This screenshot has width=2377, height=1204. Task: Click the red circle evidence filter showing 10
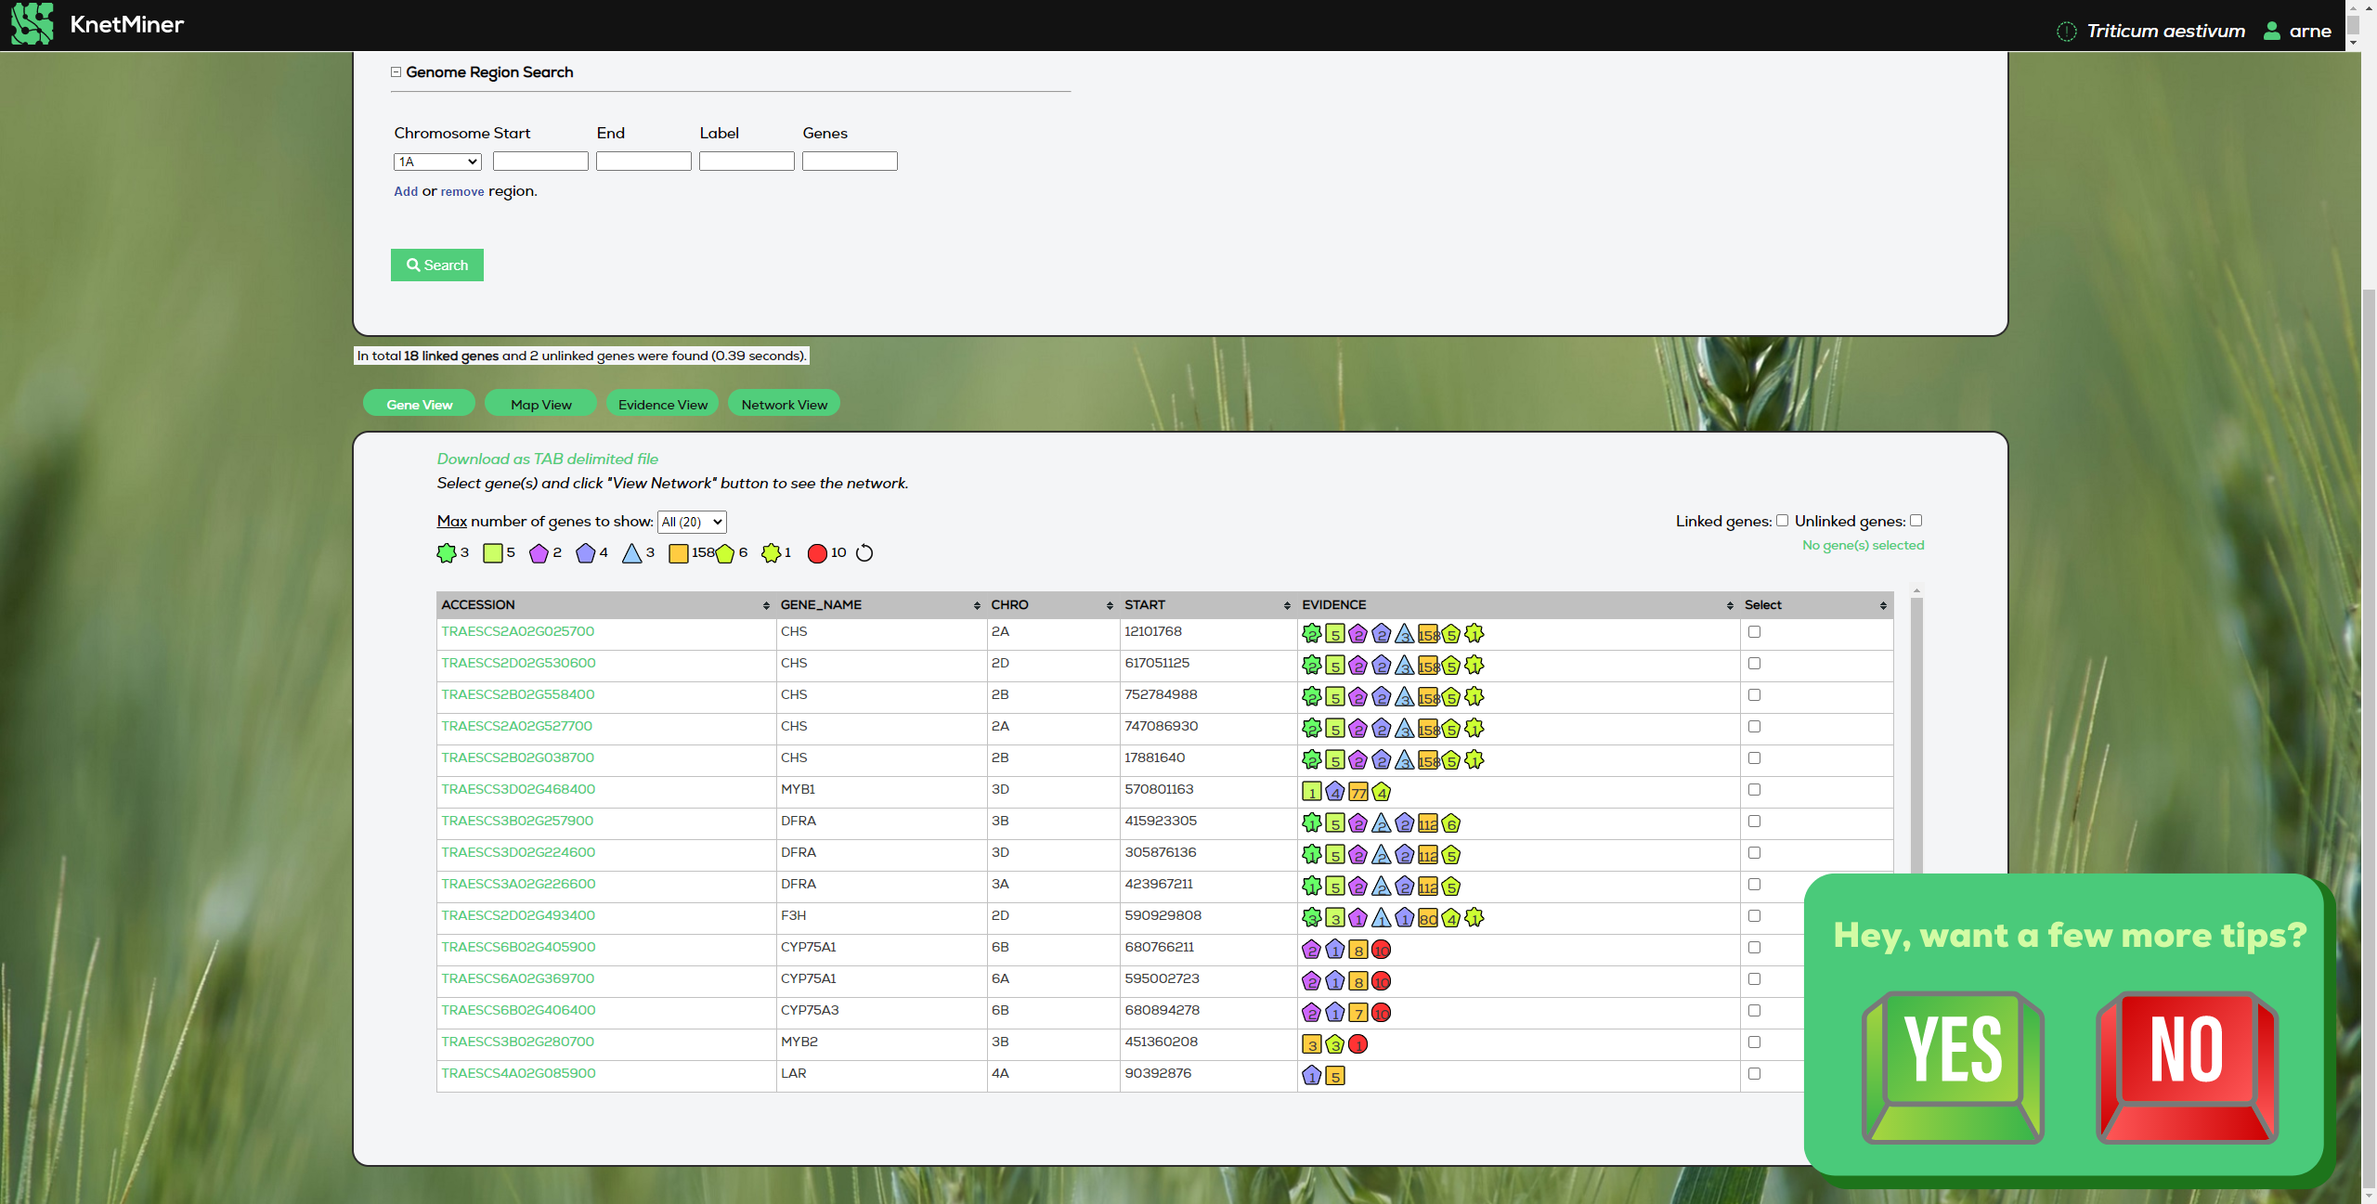click(818, 553)
